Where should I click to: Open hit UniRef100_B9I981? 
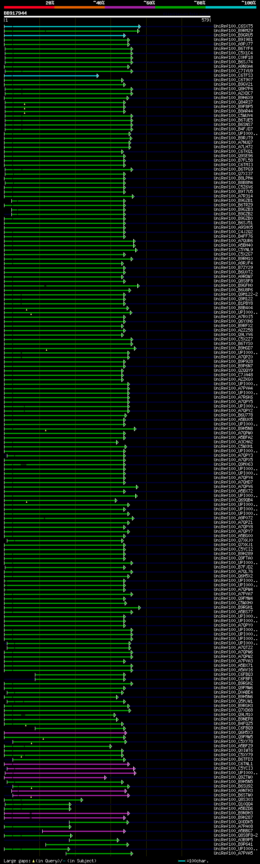point(233,39)
